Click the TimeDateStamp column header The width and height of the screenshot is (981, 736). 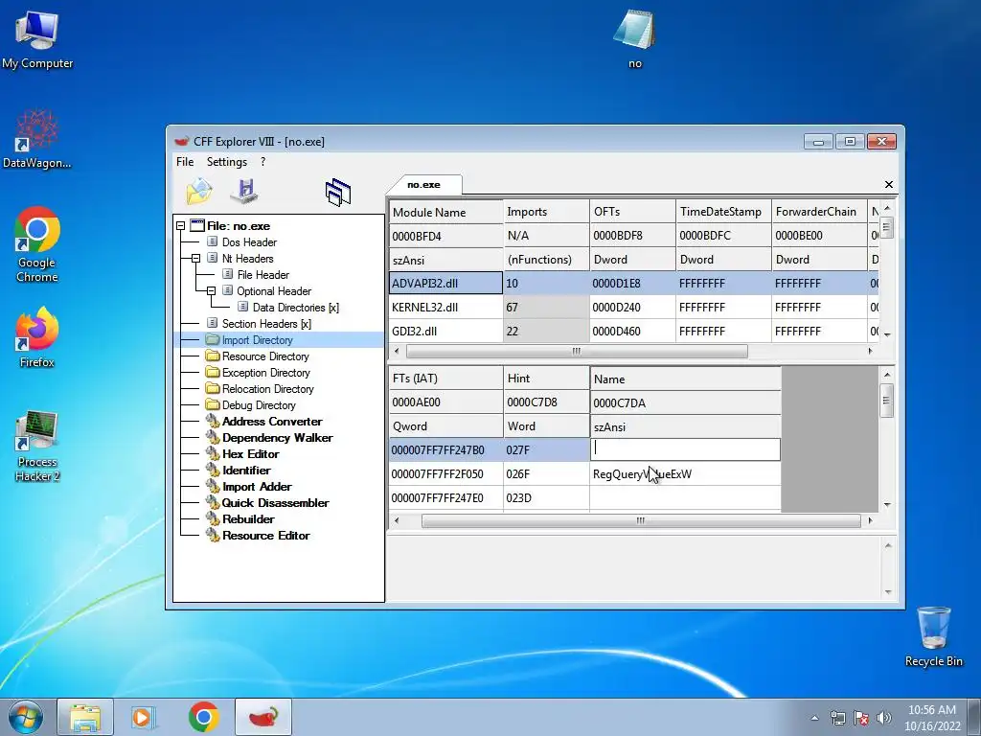point(724,212)
